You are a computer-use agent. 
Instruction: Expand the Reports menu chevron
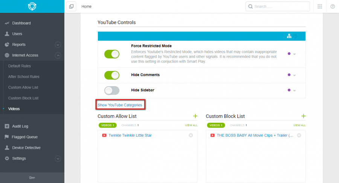pos(58,45)
